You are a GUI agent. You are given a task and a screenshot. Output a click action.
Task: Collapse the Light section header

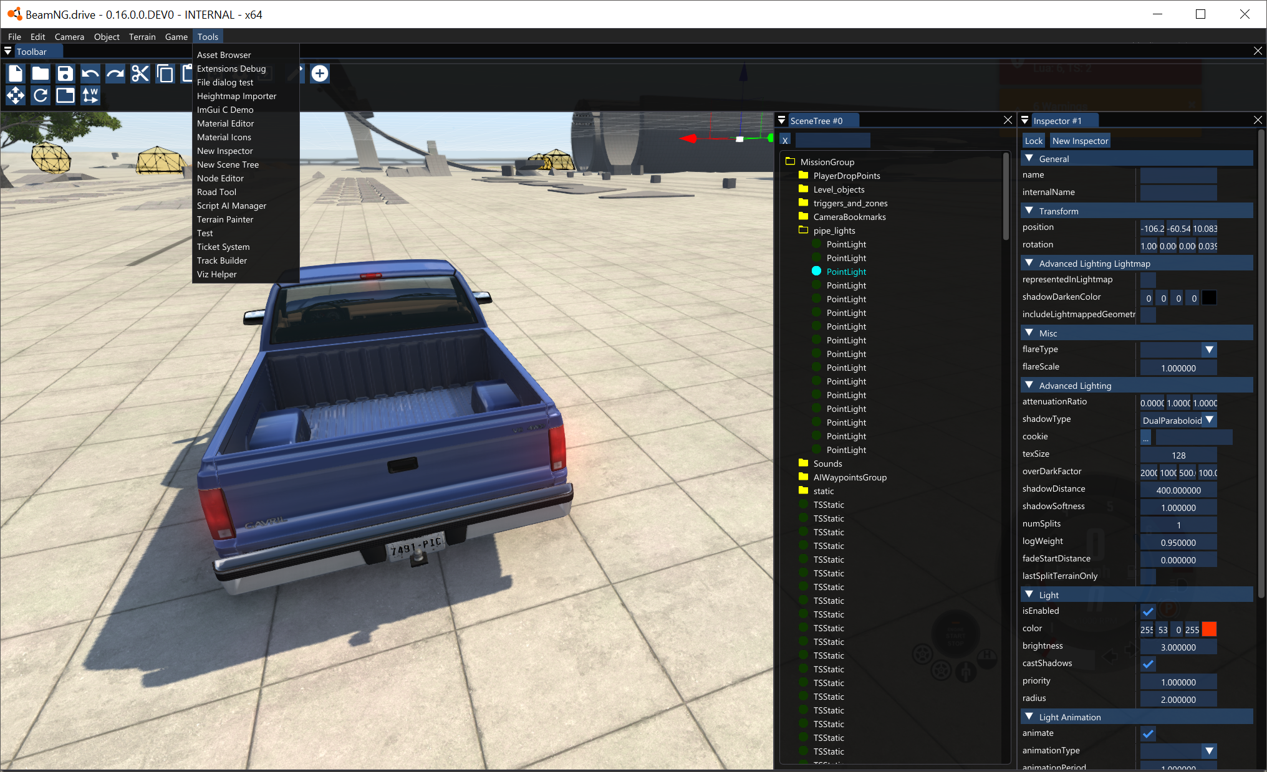1137,594
